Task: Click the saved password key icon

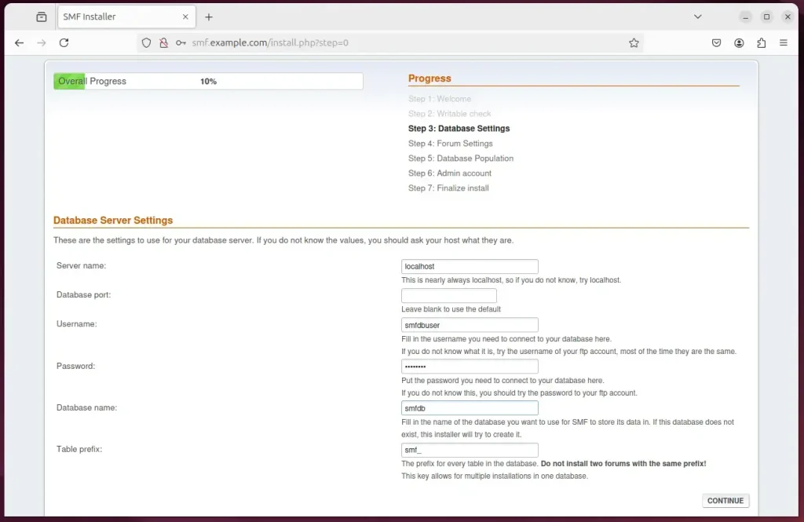Action: tap(181, 43)
